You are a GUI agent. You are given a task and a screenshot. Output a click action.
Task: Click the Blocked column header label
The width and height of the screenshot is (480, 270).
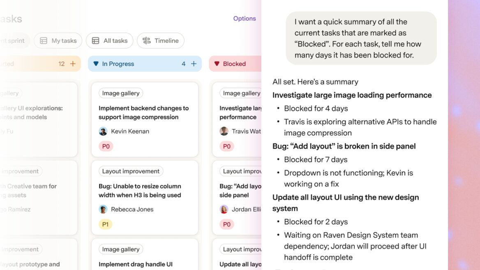234,64
